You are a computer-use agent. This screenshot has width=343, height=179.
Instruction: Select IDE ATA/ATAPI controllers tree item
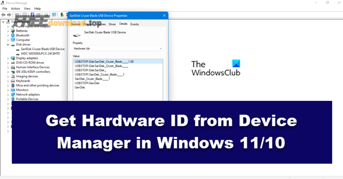point(33,72)
